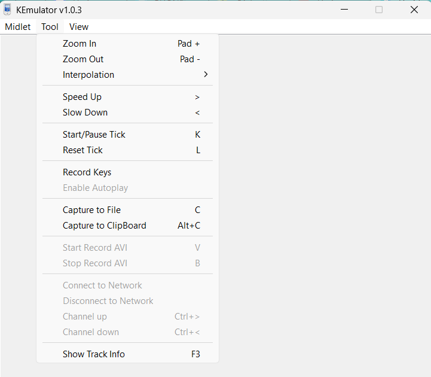Choose the Slow Down option
The height and width of the screenshot is (377, 431).
coord(85,113)
